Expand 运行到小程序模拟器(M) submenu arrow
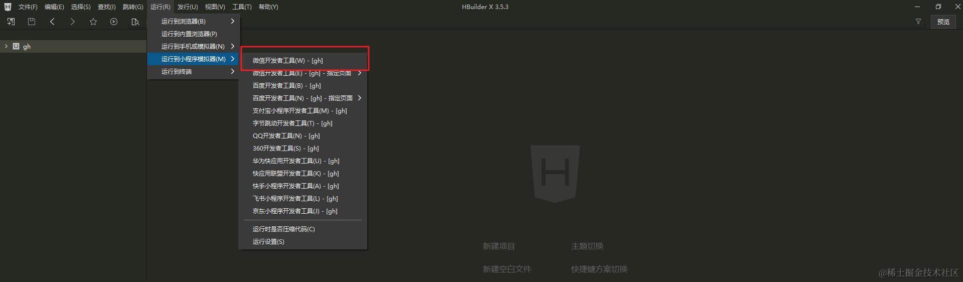Viewport: 963px width, 282px height. [233, 59]
